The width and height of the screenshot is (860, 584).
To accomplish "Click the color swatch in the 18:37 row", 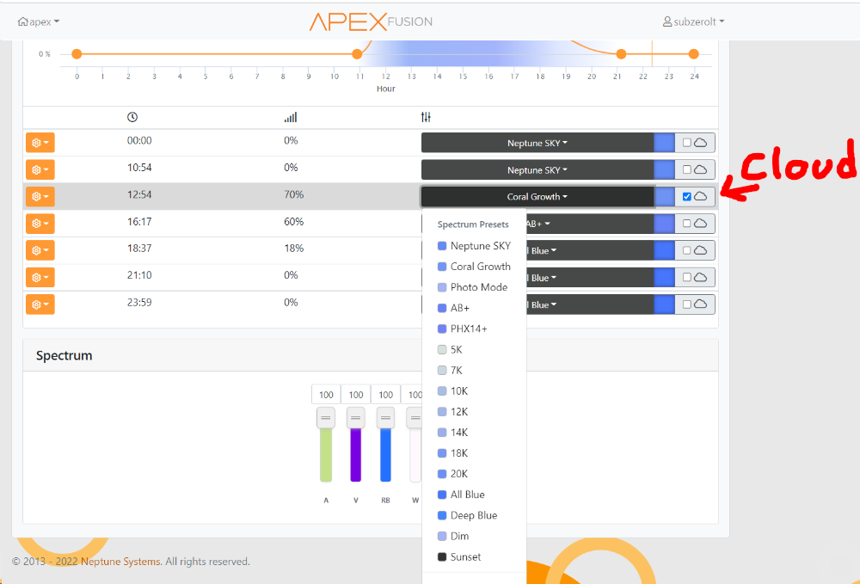I will coord(664,250).
